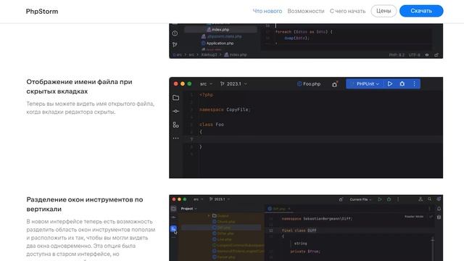The height and width of the screenshot is (261, 464).
Task: Click index.php breadcrumb in top screenshot status bar
Action: [x=236, y=55]
